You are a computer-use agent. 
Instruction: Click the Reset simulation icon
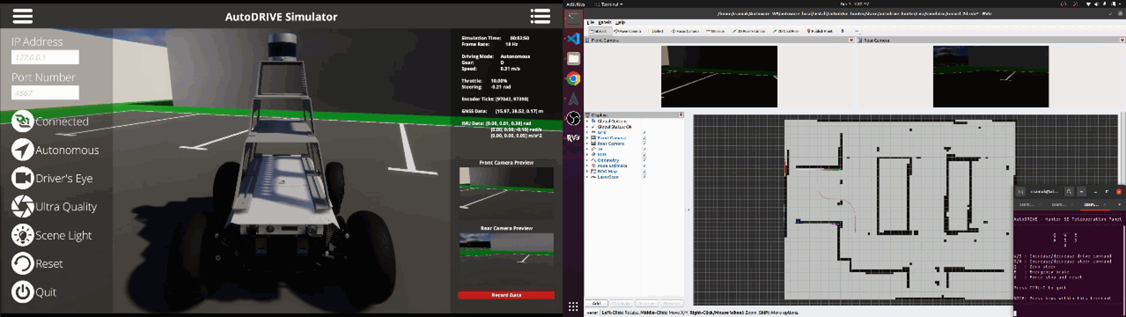click(x=22, y=264)
